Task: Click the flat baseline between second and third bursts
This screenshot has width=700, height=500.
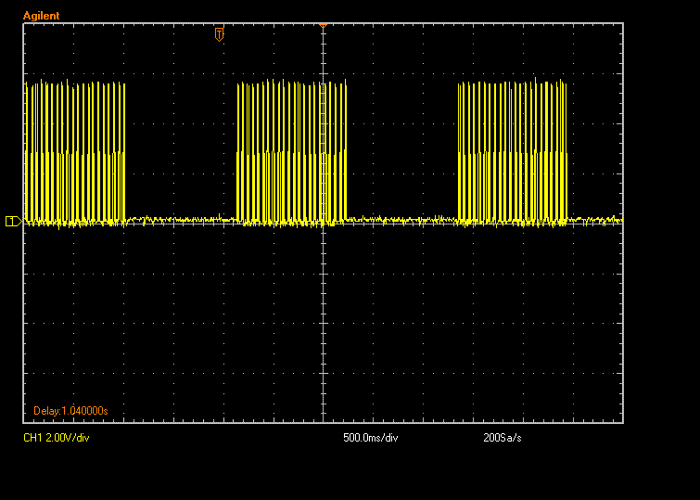Action: click(402, 220)
